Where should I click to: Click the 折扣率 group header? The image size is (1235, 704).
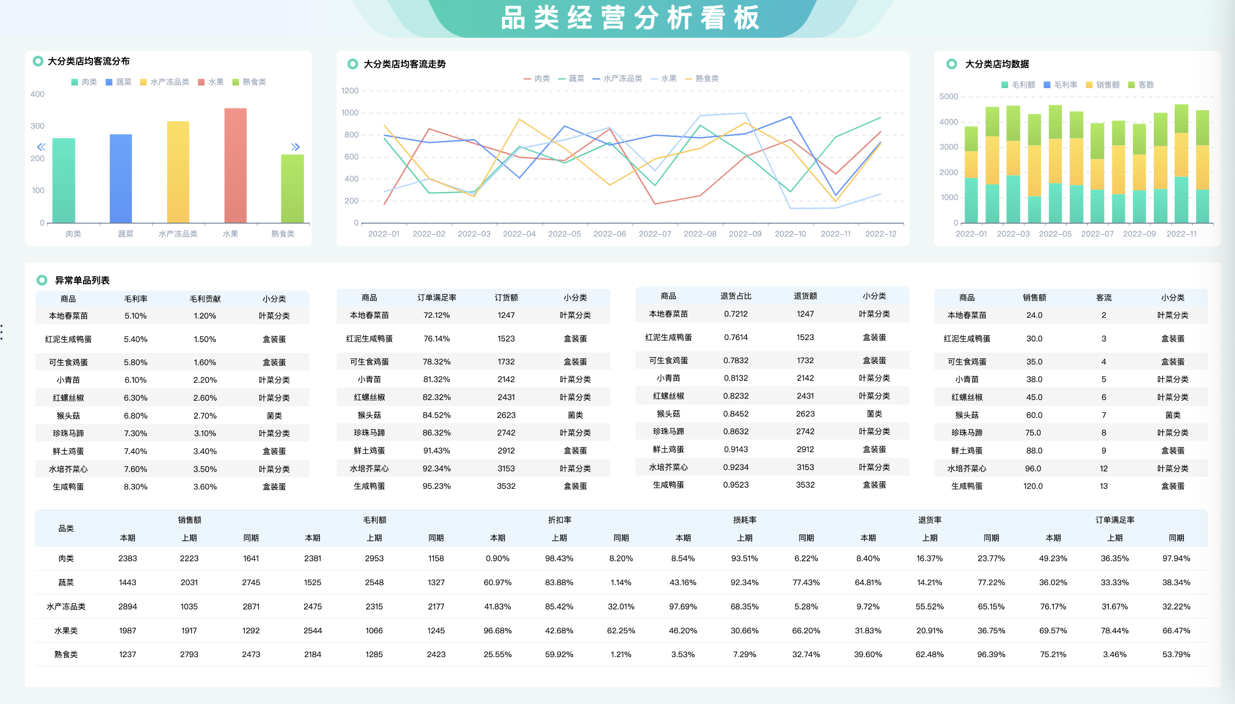pyautogui.click(x=559, y=520)
